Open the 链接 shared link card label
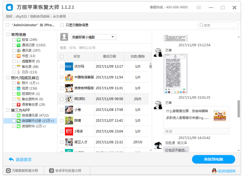The height and width of the screenshot is (176, 244). [x=169, y=131]
